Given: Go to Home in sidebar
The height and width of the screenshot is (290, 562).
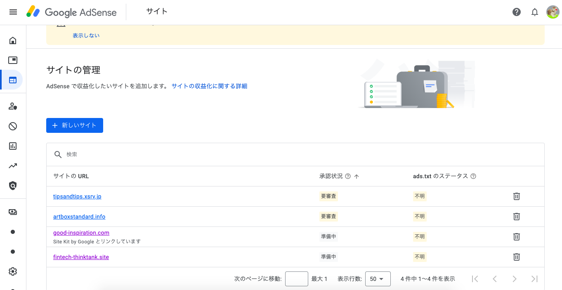Looking at the screenshot, I should pos(13,40).
